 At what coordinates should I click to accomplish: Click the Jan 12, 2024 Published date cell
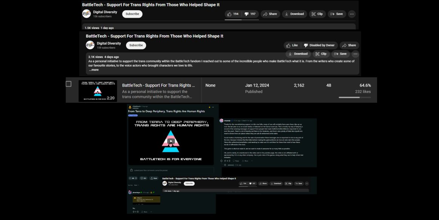click(x=257, y=88)
